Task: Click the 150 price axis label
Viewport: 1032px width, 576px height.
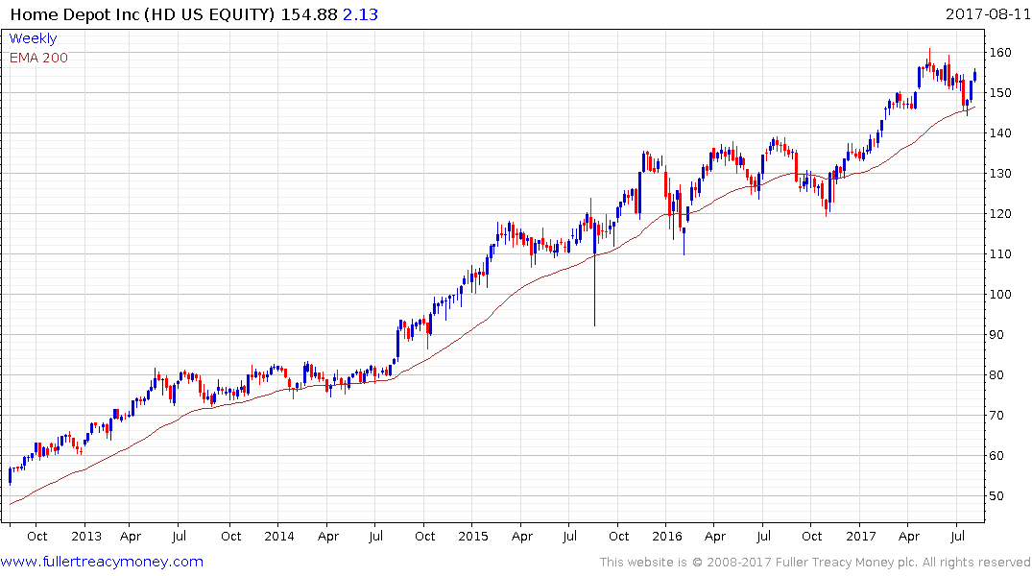Action: pyautogui.click(x=1000, y=93)
